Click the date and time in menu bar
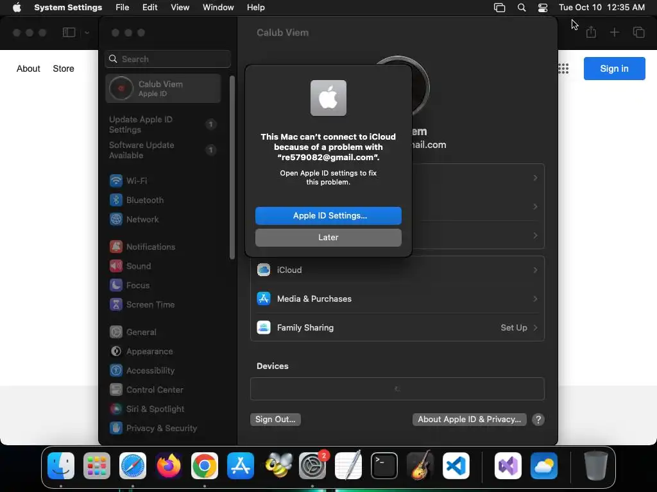 click(602, 8)
